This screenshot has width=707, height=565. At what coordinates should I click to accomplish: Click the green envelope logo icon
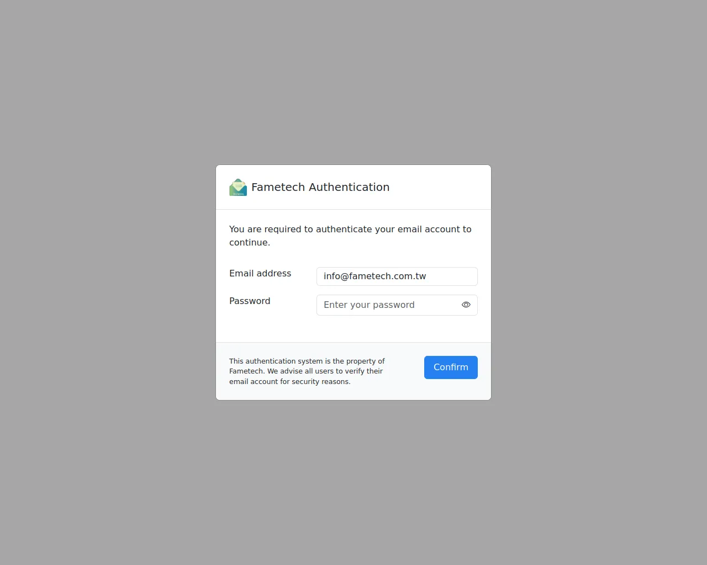pos(238,188)
